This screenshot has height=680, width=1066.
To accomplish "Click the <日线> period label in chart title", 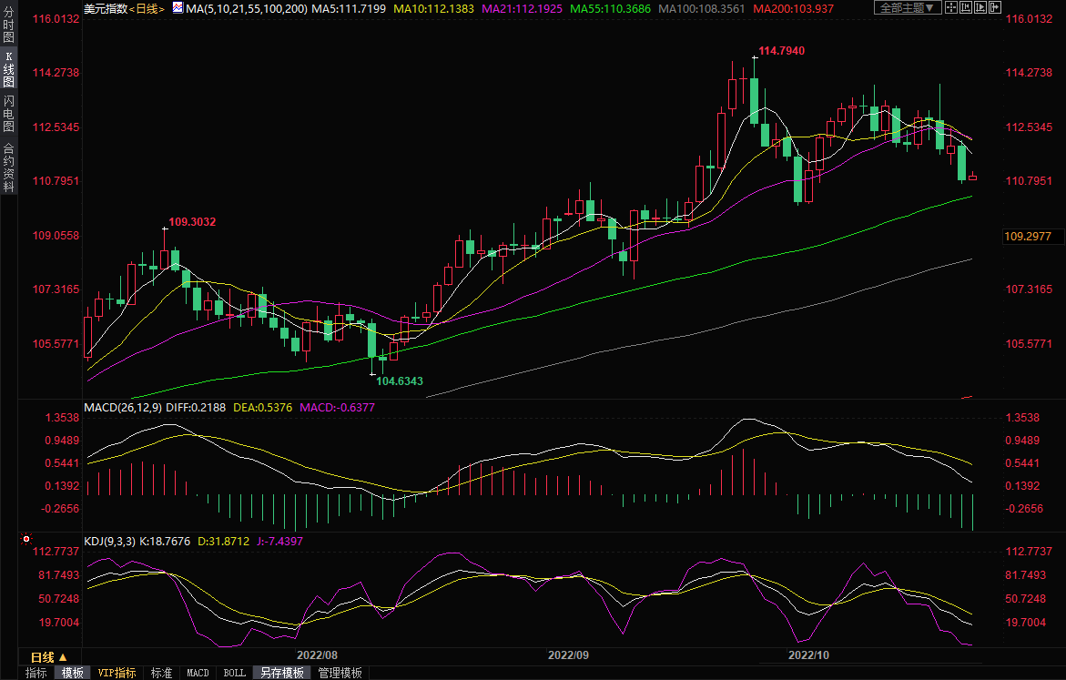I will 147,8.
